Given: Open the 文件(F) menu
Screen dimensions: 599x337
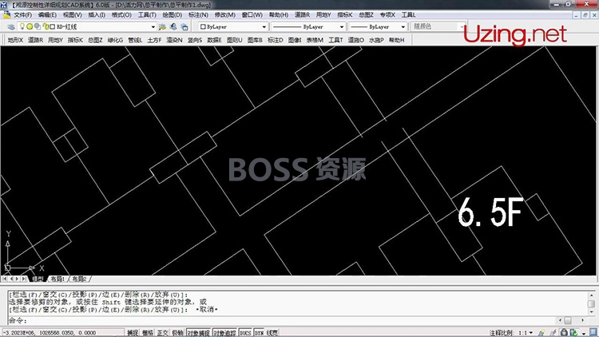Looking at the screenshot, I should pyautogui.click(x=23, y=15).
